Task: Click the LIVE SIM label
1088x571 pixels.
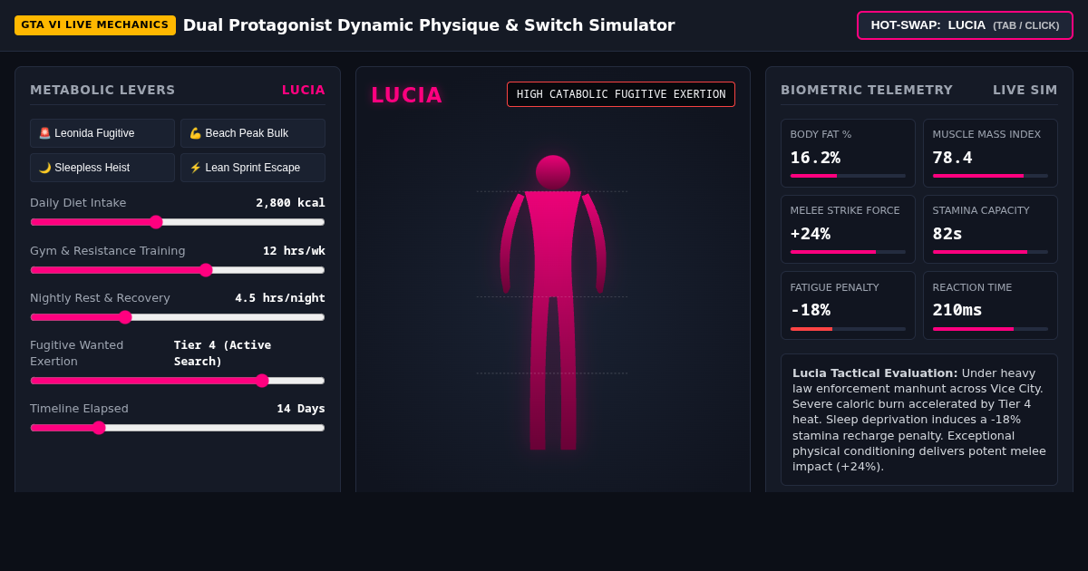Action: (x=1025, y=90)
